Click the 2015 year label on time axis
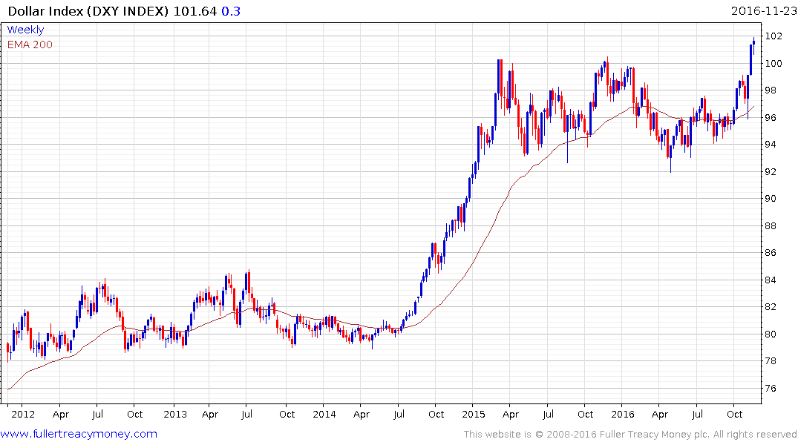Viewport: 798px width, 445px height. 474,415
